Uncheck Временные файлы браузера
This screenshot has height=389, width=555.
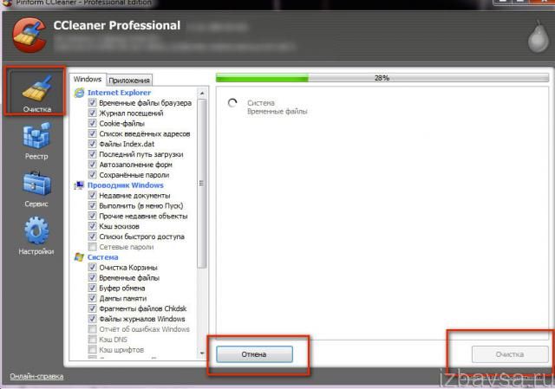pyautogui.click(x=92, y=102)
